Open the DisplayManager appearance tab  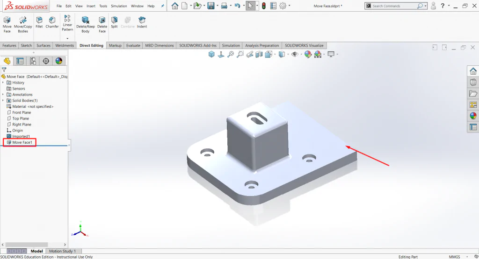[59, 61]
